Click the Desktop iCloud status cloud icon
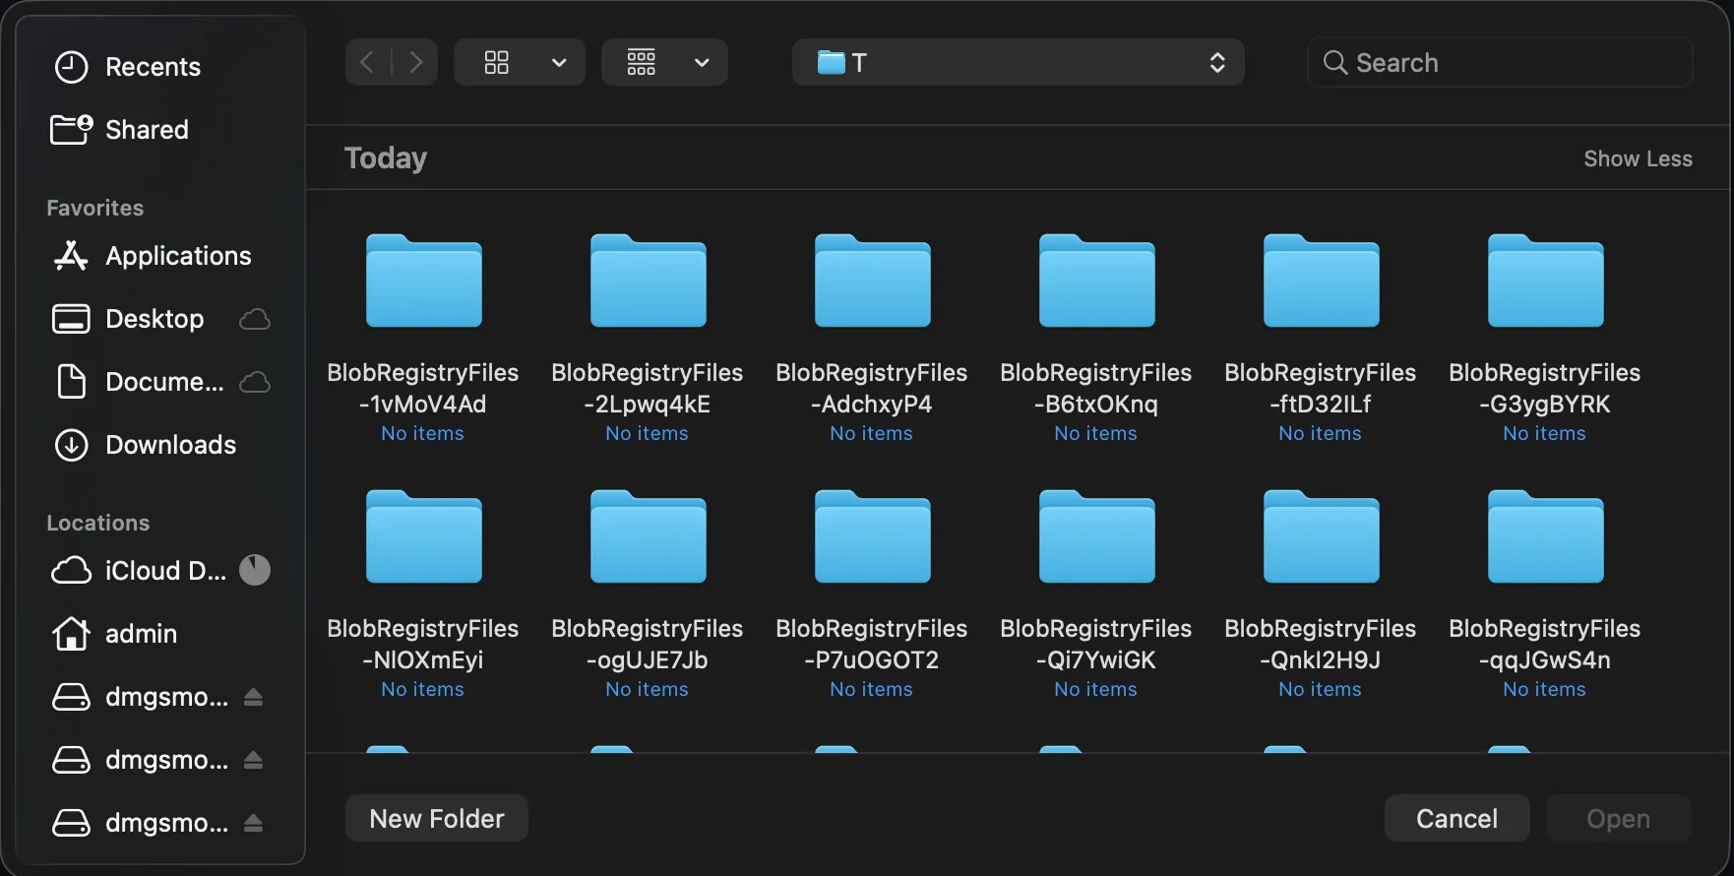 coord(255,319)
